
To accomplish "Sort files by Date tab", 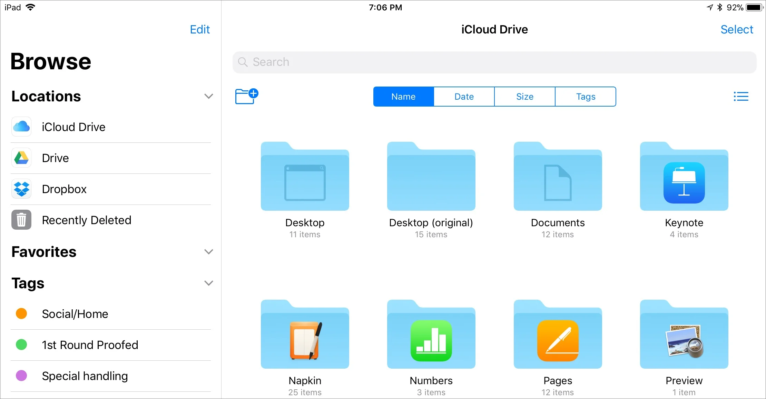I will coord(464,97).
